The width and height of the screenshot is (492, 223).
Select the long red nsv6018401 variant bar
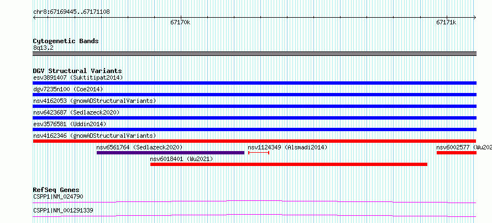tap(289, 164)
